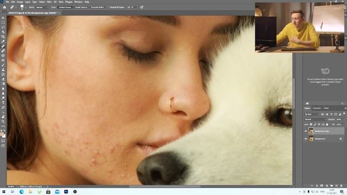Toggle lock transparent pixels
This screenshot has height=195, width=347.
point(311,125)
